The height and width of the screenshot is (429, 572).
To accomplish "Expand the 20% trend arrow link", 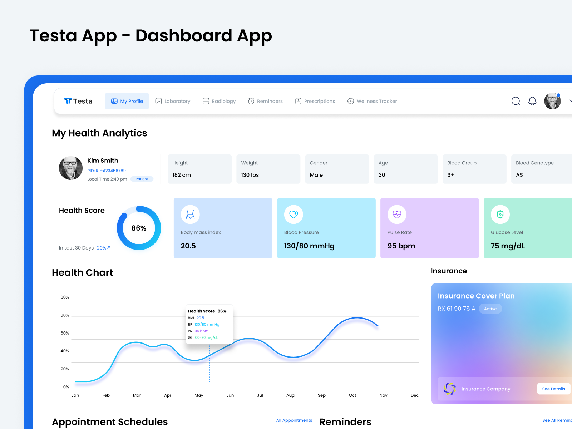I will point(104,248).
